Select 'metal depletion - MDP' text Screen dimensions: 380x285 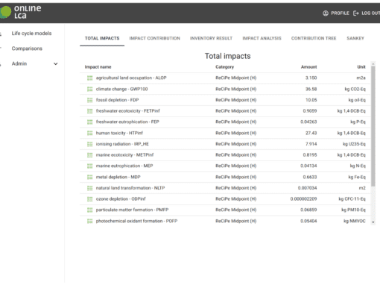click(x=118, y=177)
